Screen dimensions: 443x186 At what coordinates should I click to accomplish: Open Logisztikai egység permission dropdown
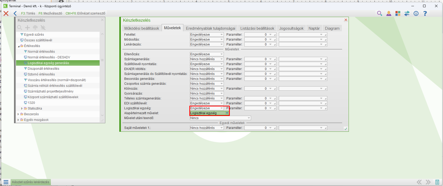tap(207, 108)
